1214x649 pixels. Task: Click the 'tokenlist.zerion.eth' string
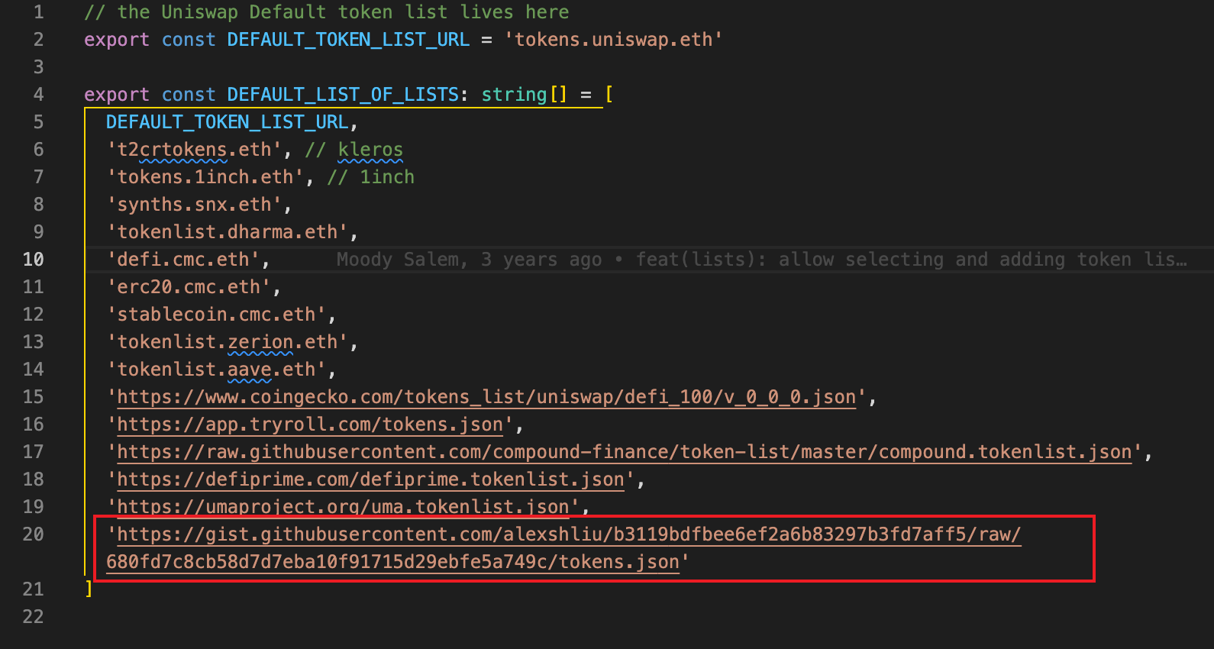pyautogui.click(x=228, y=342)
